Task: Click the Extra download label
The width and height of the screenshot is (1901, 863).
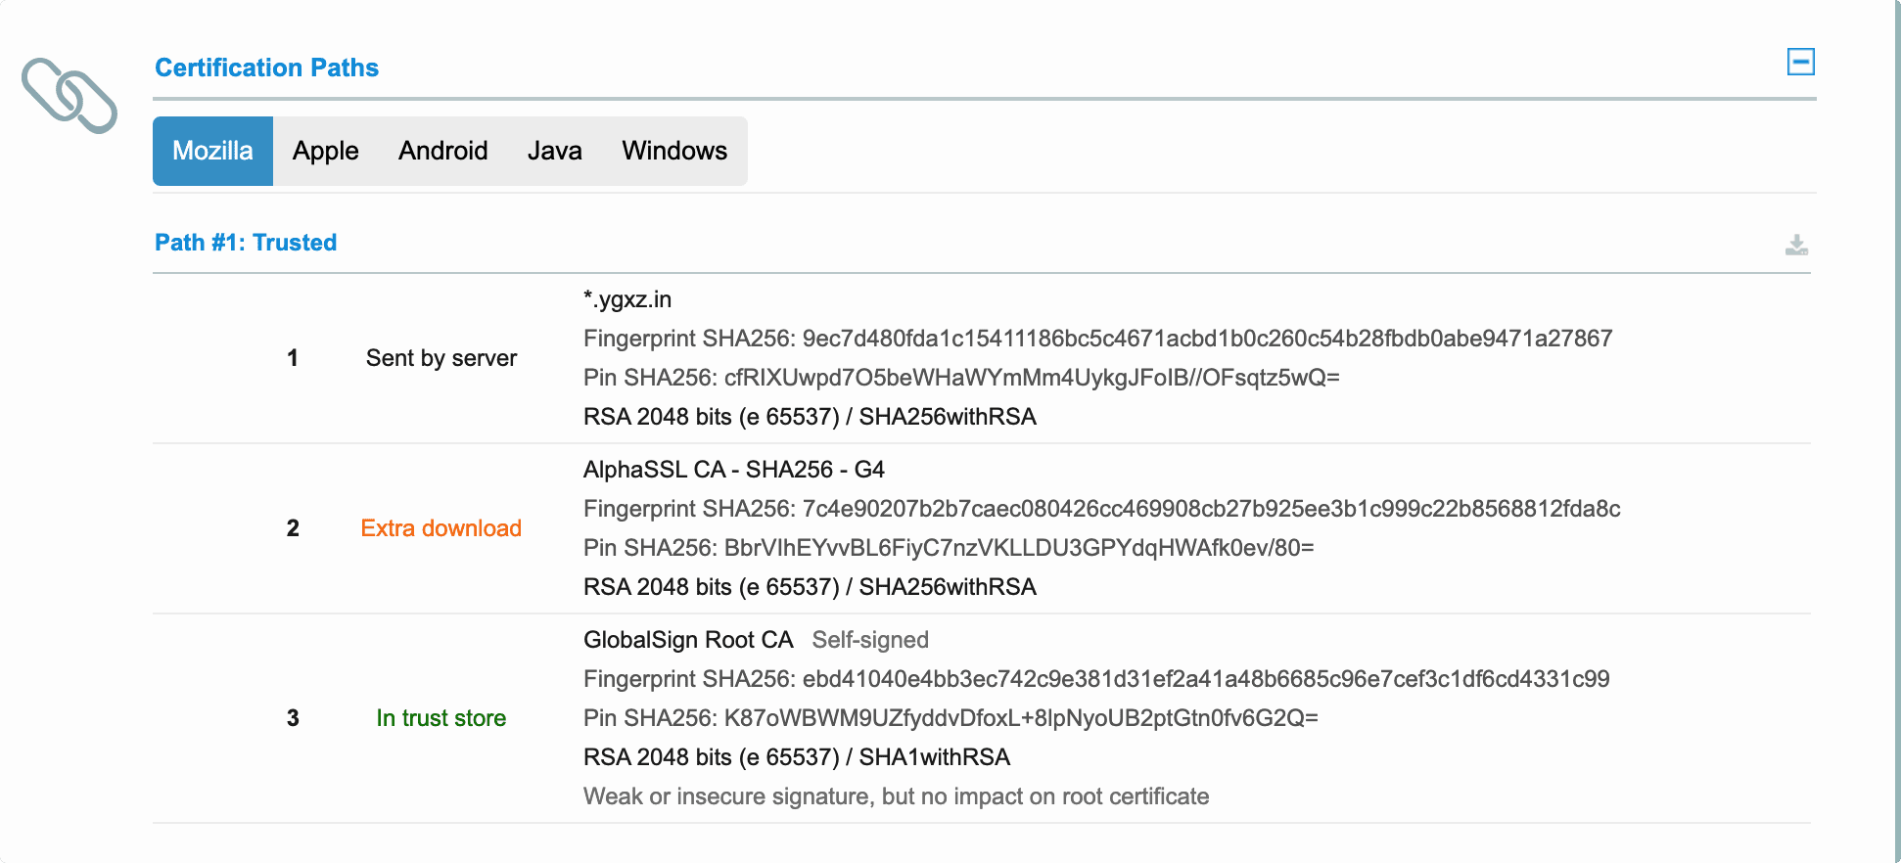Action: coord(440,528)
